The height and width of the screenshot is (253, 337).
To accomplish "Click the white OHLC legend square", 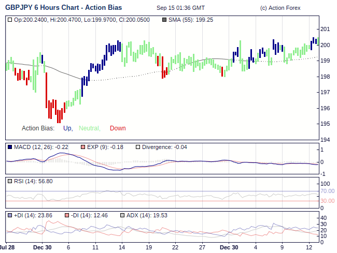I will tap(10, 20).
